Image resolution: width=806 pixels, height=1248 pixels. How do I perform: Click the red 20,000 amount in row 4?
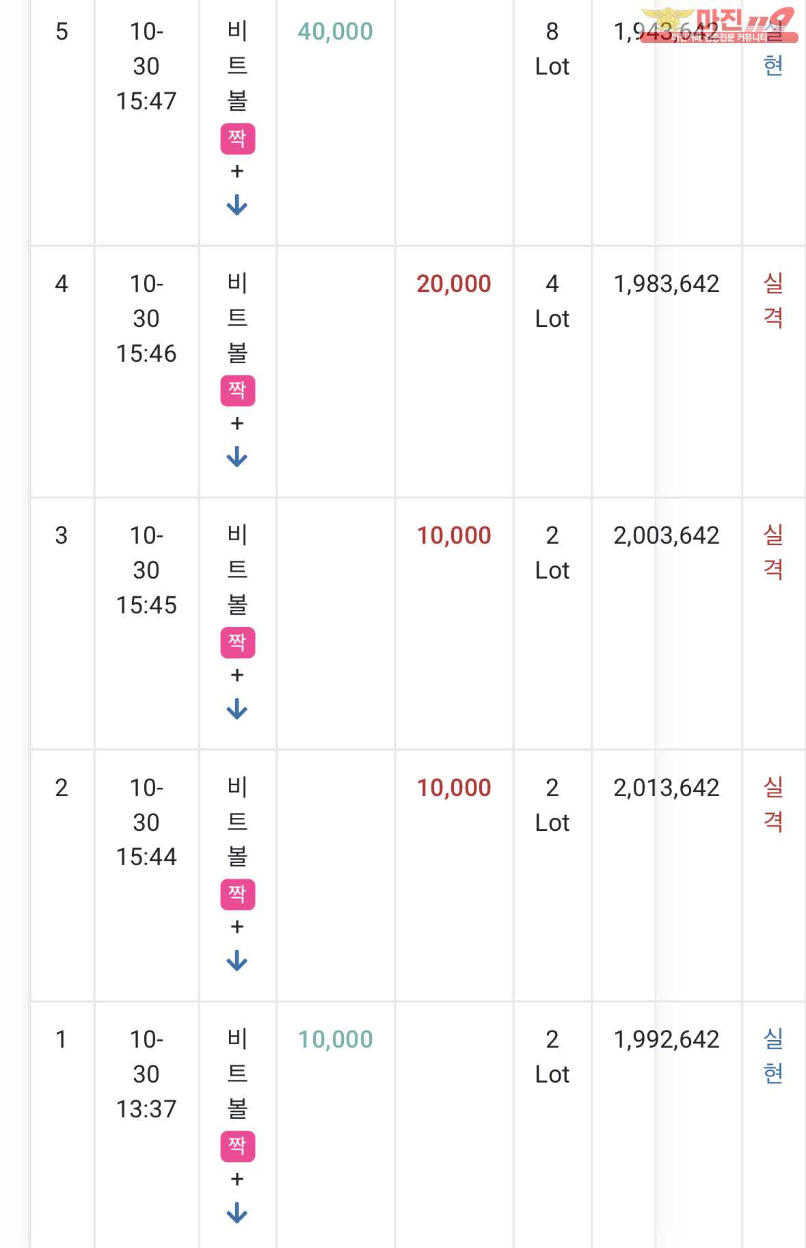[x=454, y=284]
